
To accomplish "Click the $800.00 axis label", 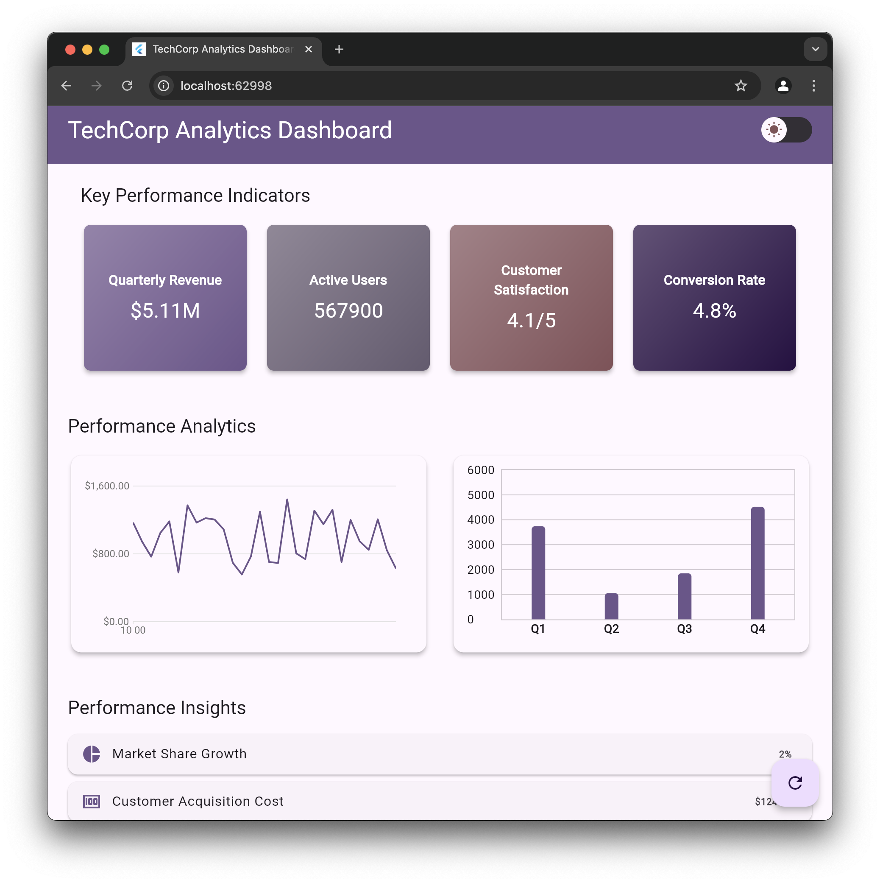I will click(111, 553).
